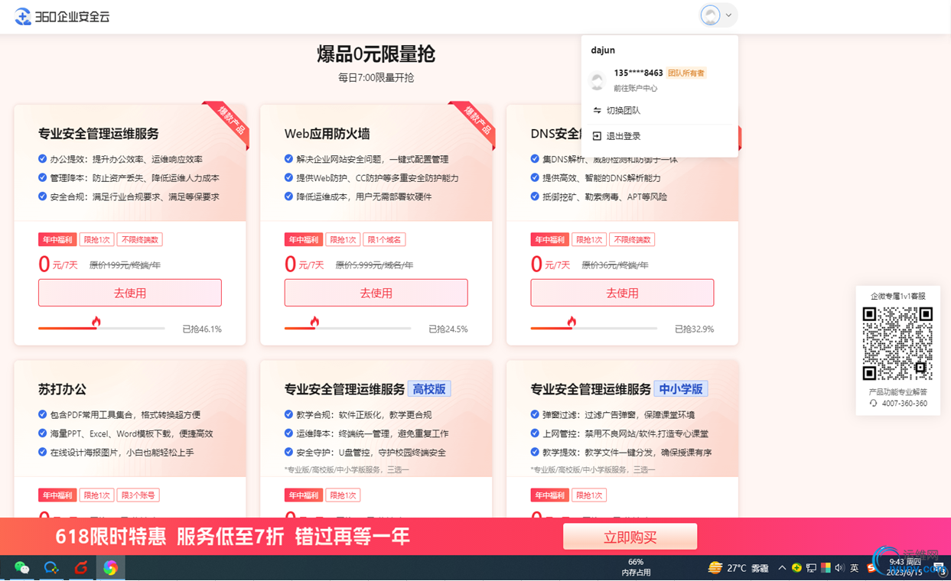
Task: Click the hotline number 4007-360-360
Action: point(904,404)
